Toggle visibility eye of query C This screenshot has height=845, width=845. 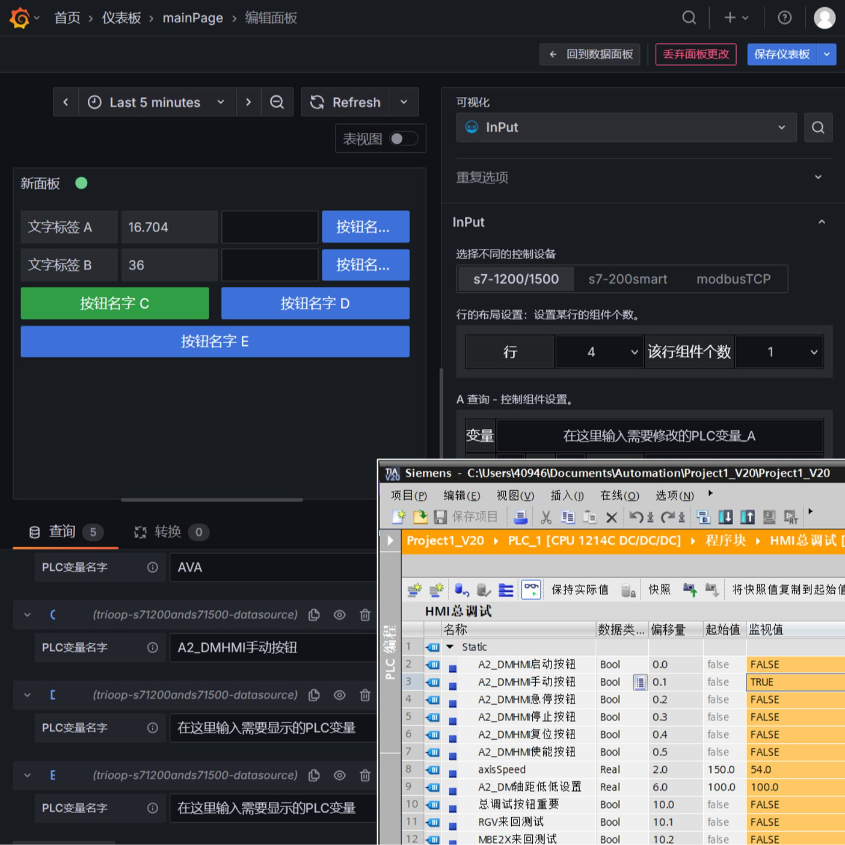[x=339, y=615]
